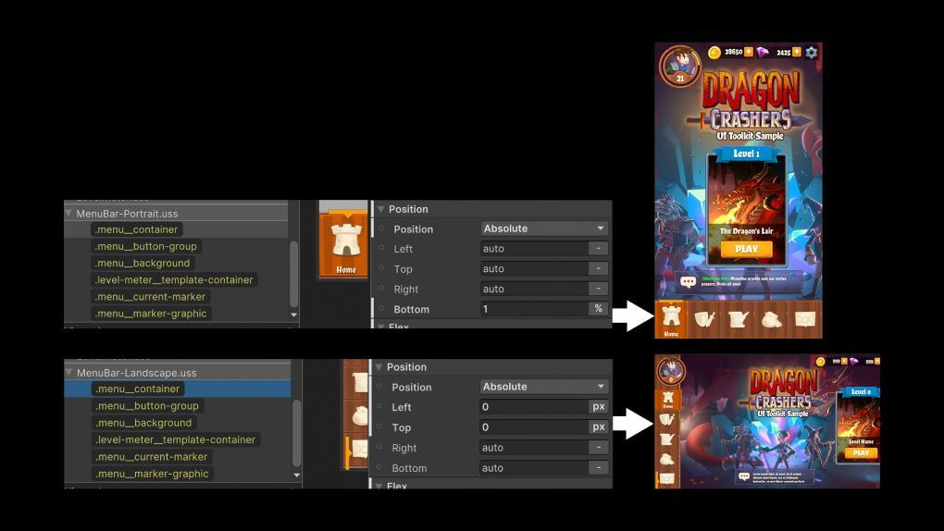Click the portrait stylesheet list scrollbar
The height and width of the screenshot is (531, 944).
tap(293, 274)
